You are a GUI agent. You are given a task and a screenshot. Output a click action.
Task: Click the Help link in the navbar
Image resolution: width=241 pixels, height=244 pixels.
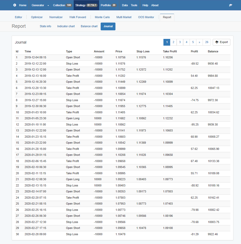(x=145, y=5)
